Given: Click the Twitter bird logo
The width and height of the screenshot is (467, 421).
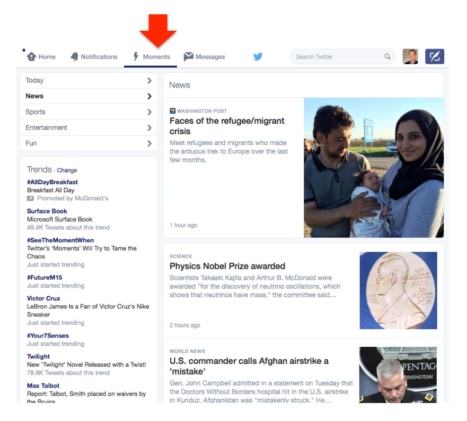Looking at the screenshot, I should [258, 57].
